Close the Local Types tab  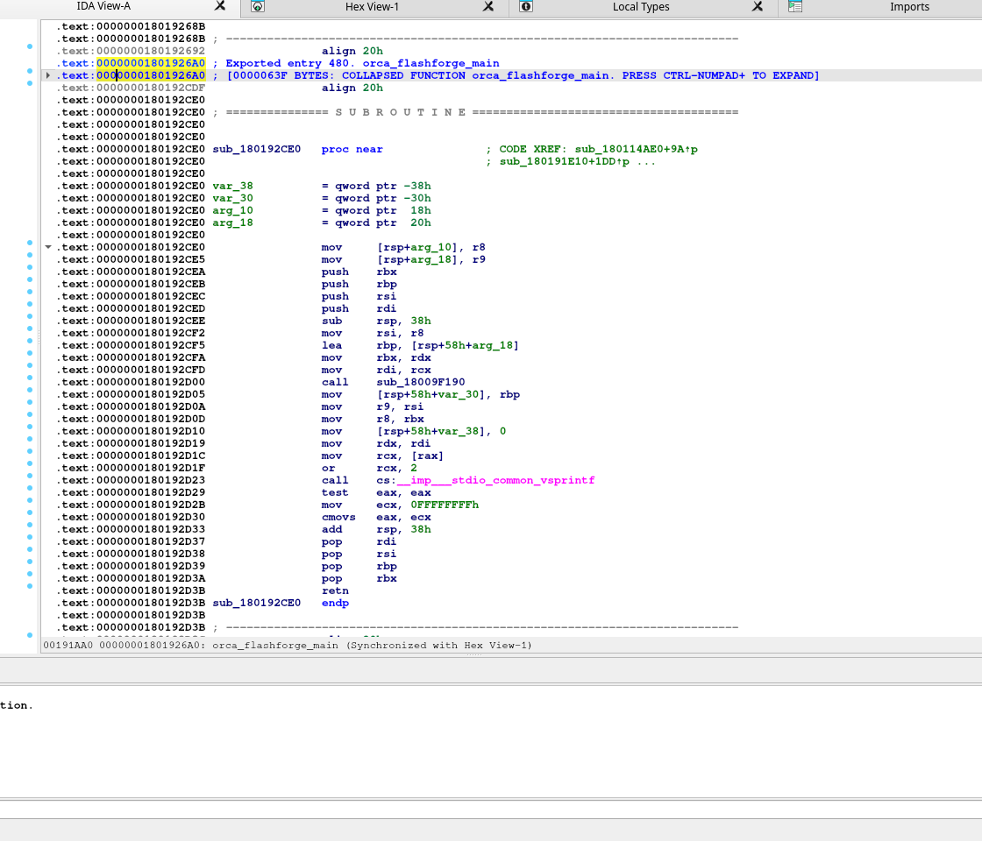(758, 6)
